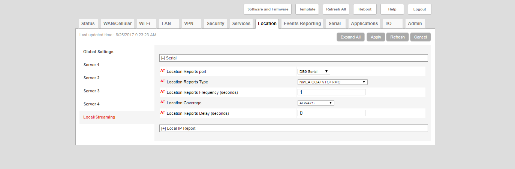Click the Last updated time text
The height and width of the screenshot is (169, 515).
(x=118, y=35)
